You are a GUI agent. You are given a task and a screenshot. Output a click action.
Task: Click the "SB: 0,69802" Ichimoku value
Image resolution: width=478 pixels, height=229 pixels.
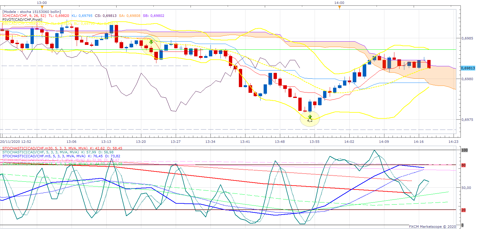[x=153, y=16]
